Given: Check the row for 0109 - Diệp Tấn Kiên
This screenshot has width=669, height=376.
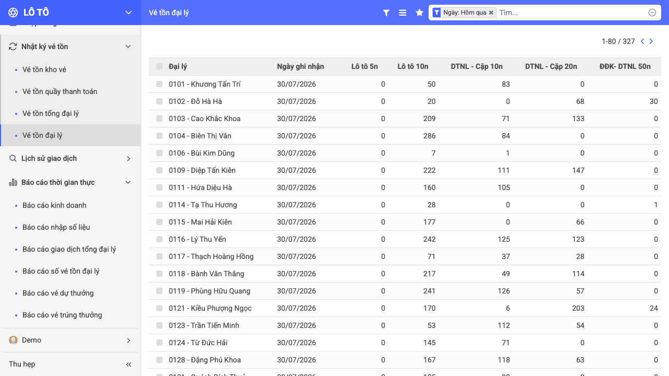Looking at the screenshot, I should (x=159, y=170).
